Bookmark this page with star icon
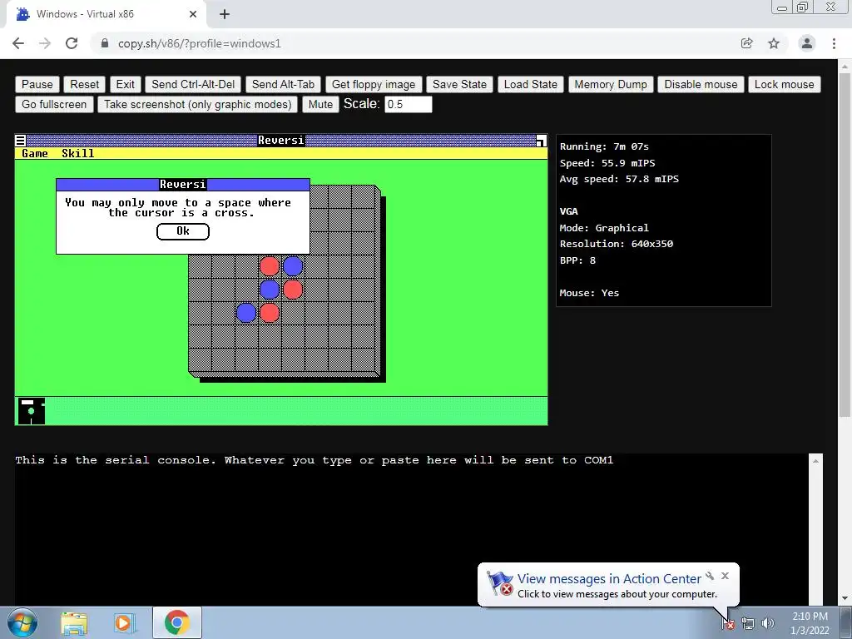852x639 pixels. (x=774, y=43)
